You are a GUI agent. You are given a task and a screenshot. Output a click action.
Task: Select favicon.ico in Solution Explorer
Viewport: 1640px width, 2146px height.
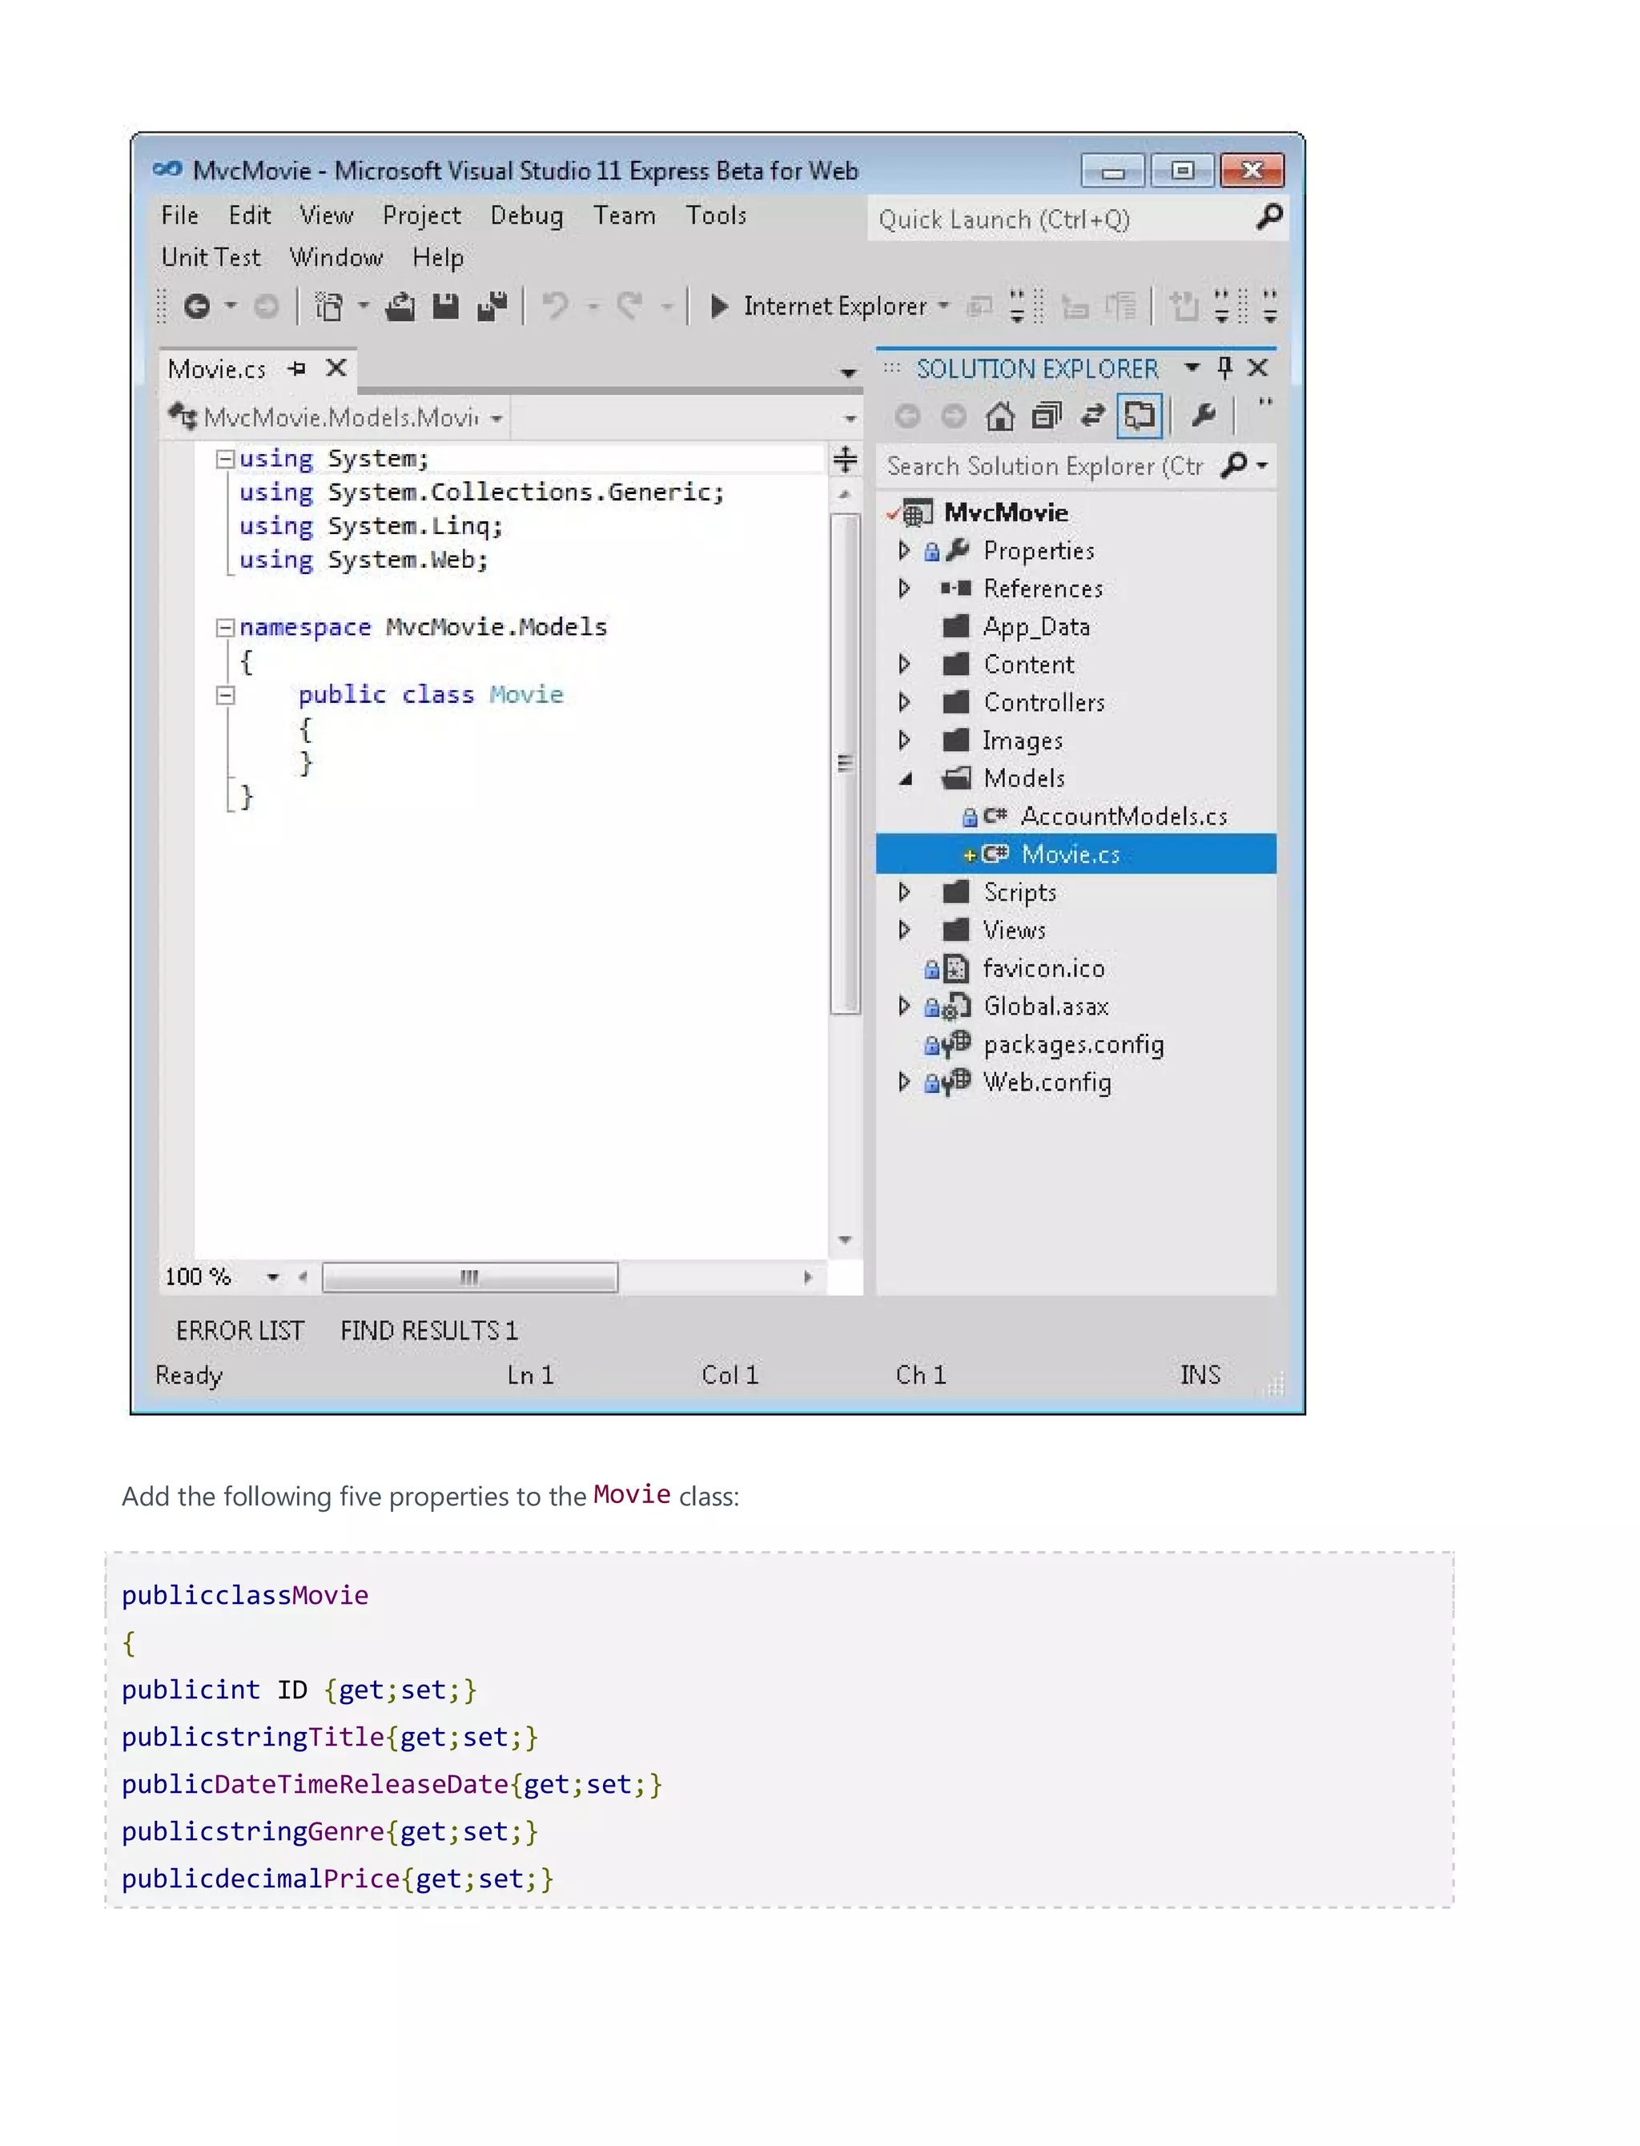point(1043,968)
